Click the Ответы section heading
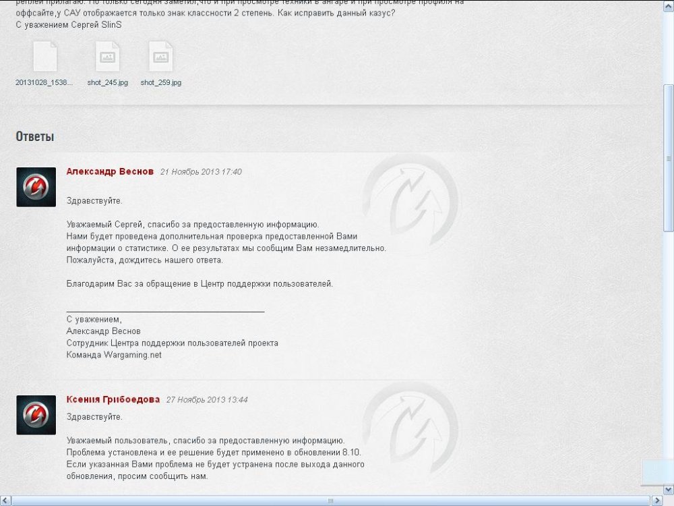The height and width of the screenshot is (506, 674). [x=35, y=136]
